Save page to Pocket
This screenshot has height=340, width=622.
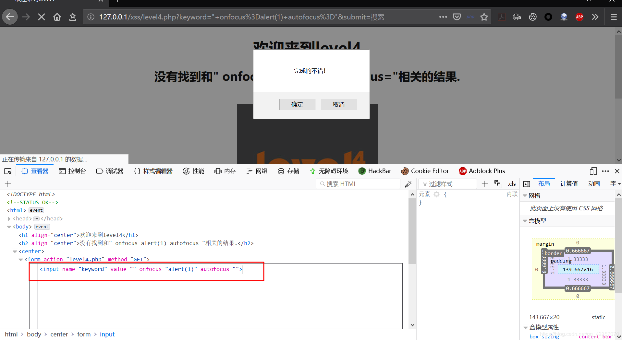click(457, 17)
